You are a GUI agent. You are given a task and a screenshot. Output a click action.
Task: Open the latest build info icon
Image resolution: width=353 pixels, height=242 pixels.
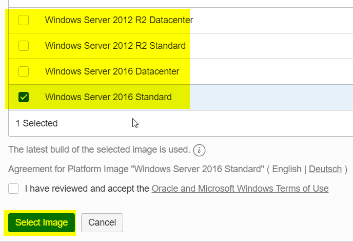tap(199, 150)
